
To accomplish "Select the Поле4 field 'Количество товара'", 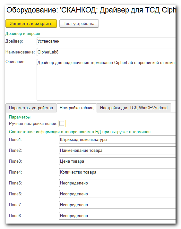I will coord(117,172).
